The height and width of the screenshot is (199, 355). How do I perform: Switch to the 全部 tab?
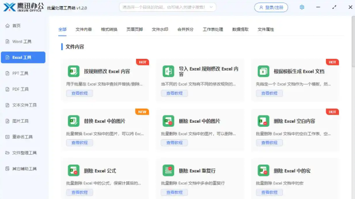[x=62, y=29]
